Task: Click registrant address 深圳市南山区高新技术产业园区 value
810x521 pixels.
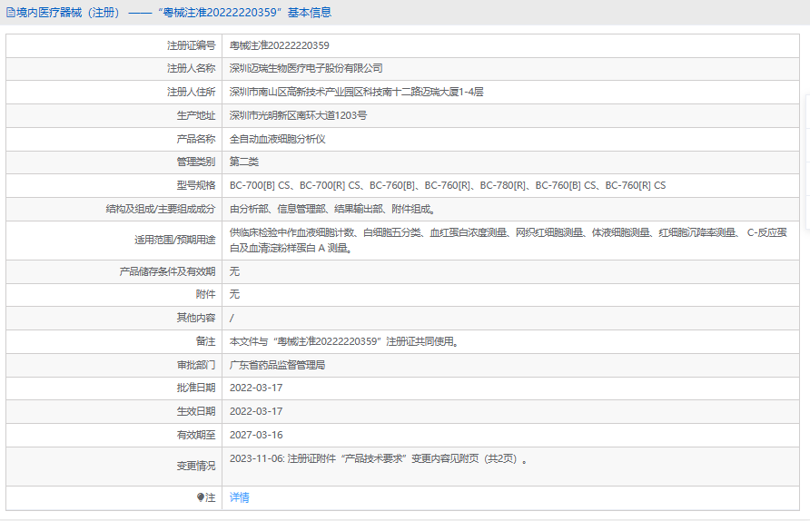Action: point(357,92)
